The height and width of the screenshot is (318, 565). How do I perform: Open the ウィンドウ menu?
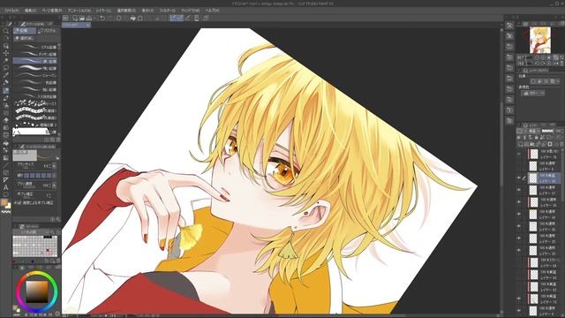[191, 11]
